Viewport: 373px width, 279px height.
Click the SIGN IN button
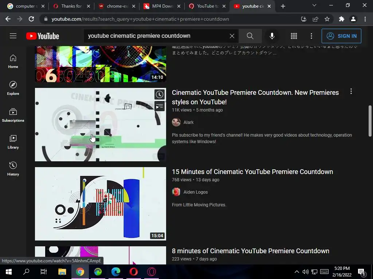click(341, 36)
